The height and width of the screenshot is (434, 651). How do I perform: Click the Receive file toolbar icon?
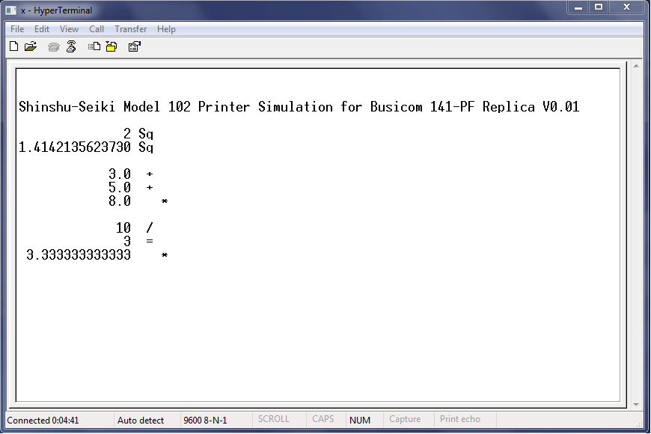(111, 46)
